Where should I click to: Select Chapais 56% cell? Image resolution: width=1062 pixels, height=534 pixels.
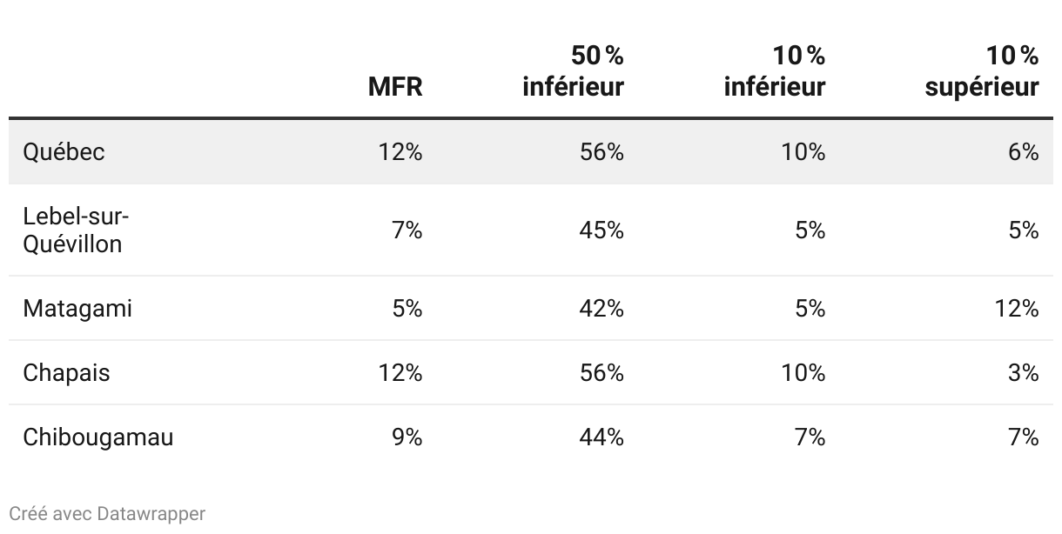pyautogui.click(x=602, y=373)
